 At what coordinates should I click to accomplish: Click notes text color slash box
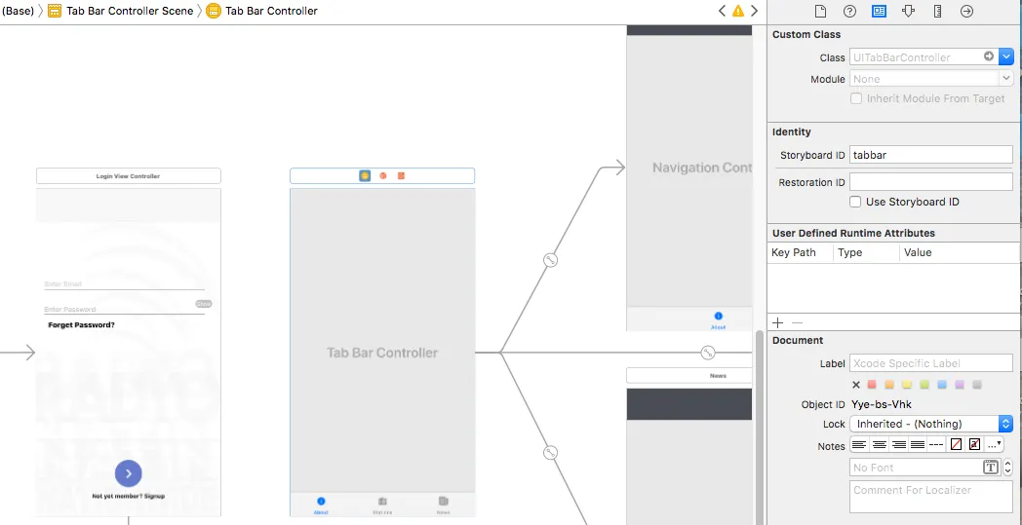point(956,445)
